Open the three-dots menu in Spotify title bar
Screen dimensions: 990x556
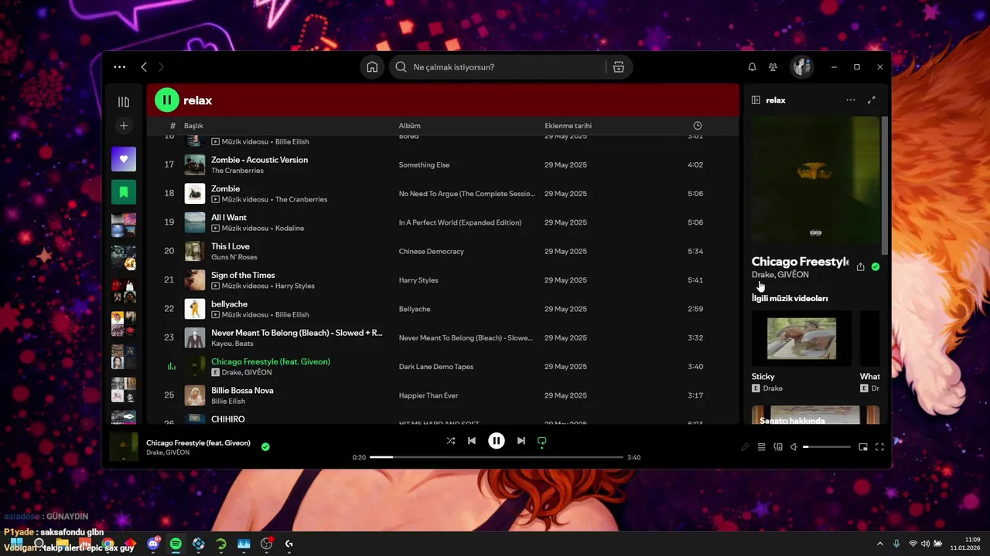click(x=119, y=67)
